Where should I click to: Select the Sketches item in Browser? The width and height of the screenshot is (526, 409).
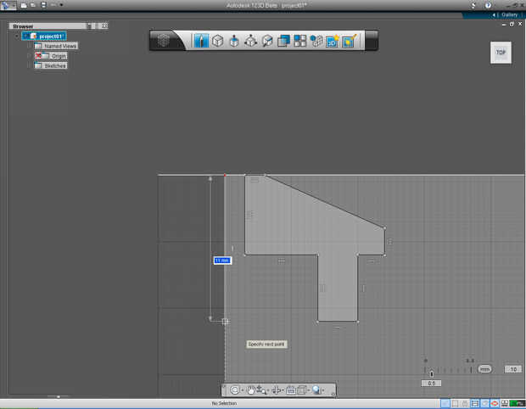pos(55,65)
